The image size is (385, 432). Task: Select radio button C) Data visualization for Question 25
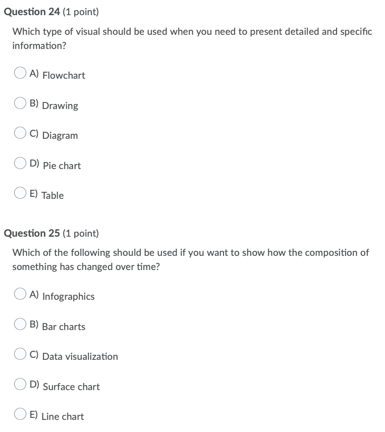[20, 353]
